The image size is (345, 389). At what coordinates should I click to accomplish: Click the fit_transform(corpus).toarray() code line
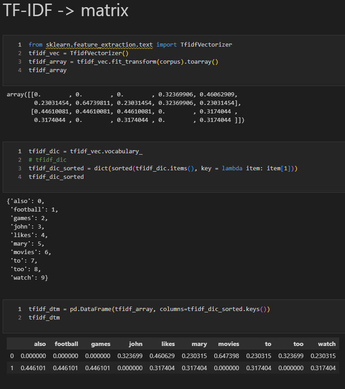coord(123,61)
